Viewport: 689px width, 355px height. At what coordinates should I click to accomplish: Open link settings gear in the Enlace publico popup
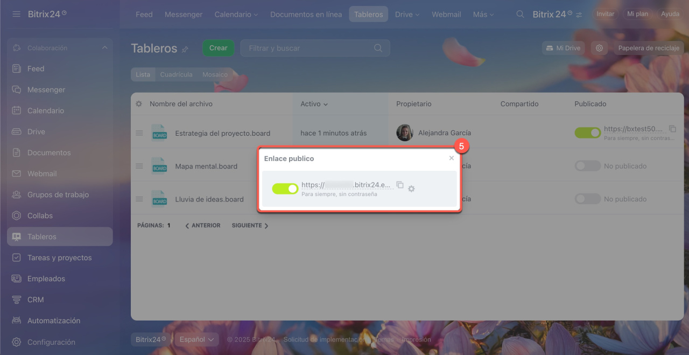[411, 189]
